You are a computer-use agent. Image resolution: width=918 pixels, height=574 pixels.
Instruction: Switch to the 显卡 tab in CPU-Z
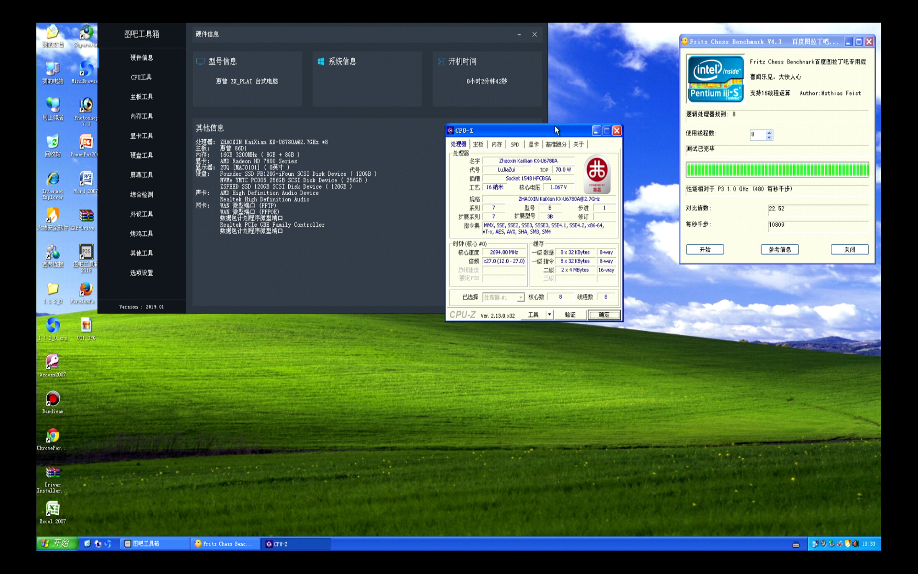[x=533, y=144]
